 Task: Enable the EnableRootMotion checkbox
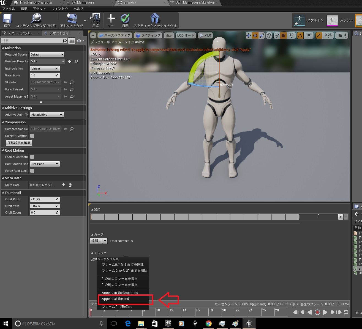[x=32, y=157]
